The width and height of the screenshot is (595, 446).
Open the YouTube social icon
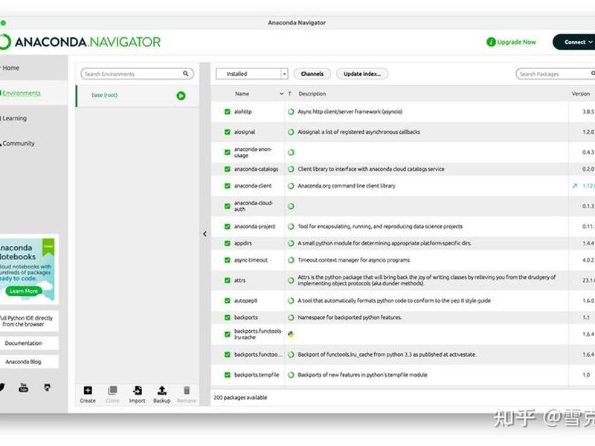24,387
